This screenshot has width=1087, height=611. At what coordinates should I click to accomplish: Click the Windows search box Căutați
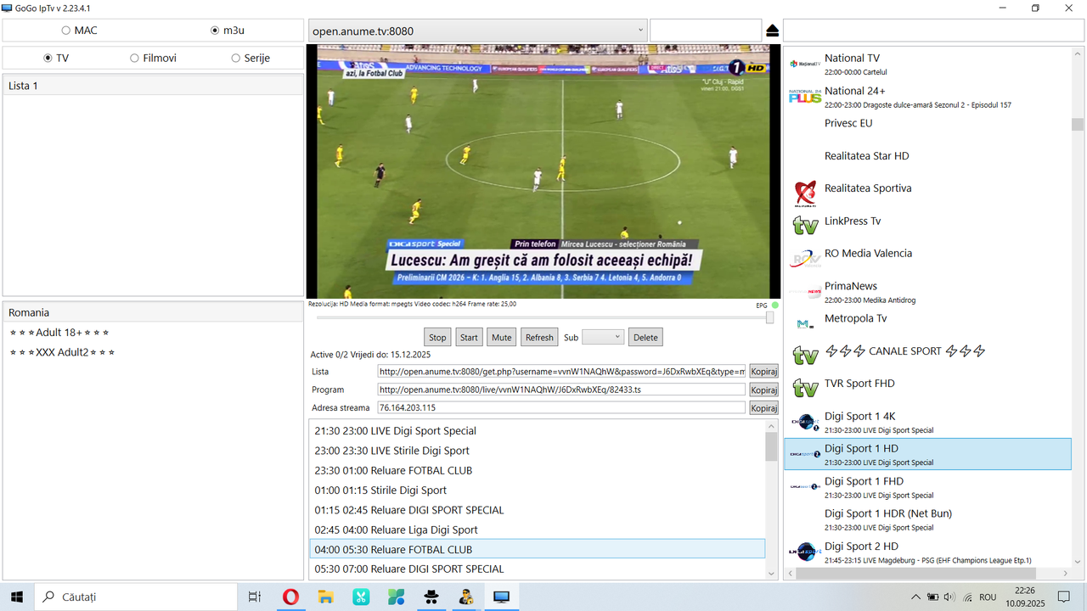coord(136,597)
